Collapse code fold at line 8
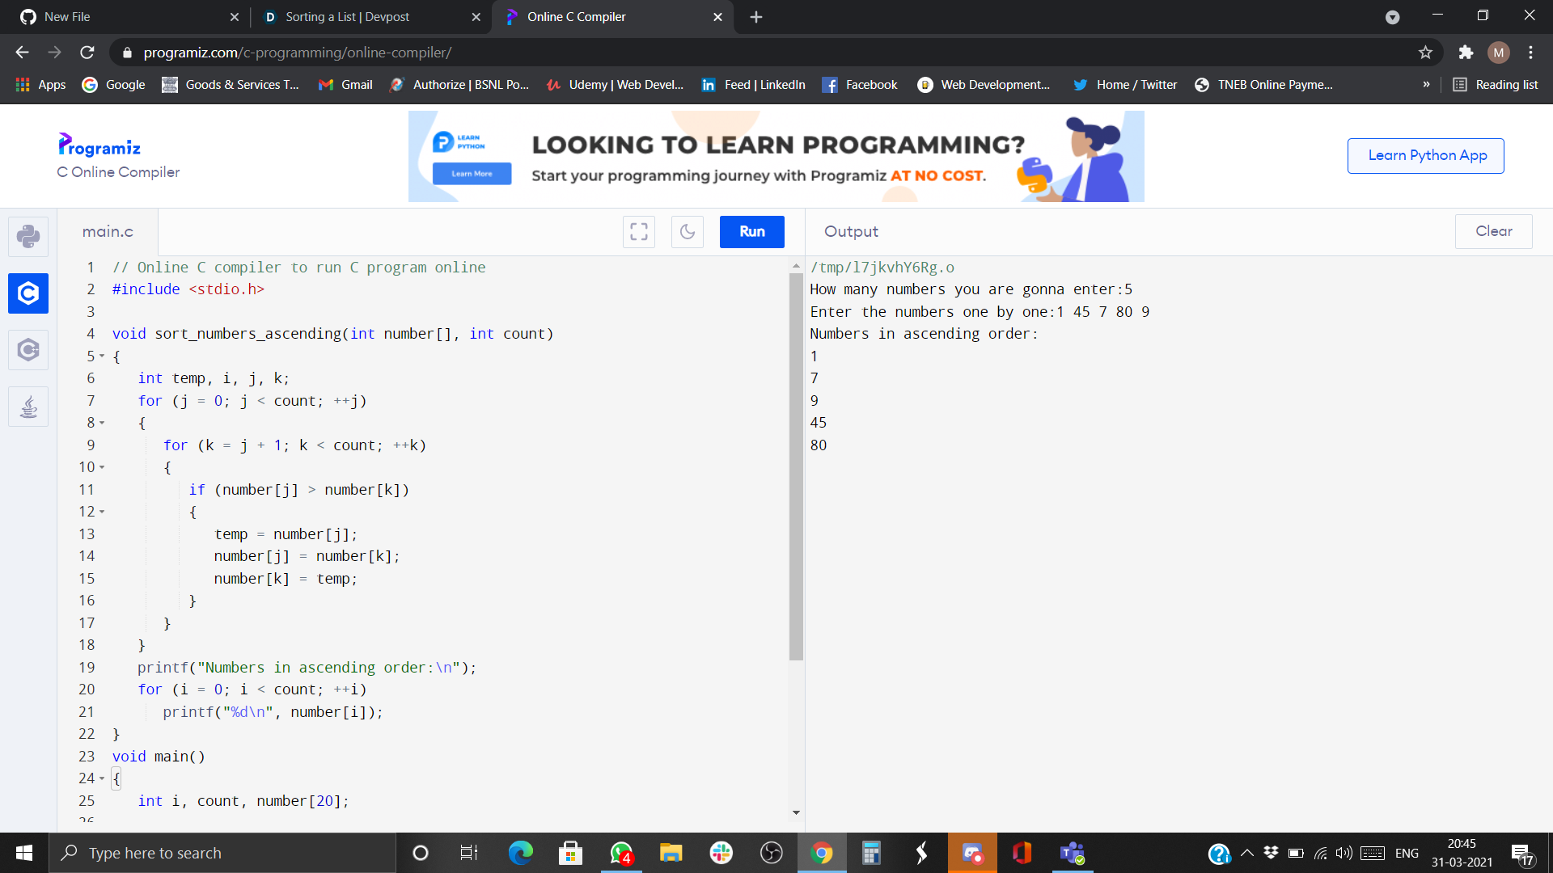The width and height of the screenshot is (1553, 873). coord(102,423)
